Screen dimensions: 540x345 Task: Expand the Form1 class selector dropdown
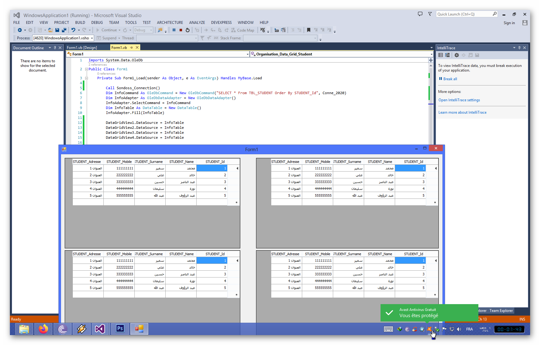click(x=247, y=54)
